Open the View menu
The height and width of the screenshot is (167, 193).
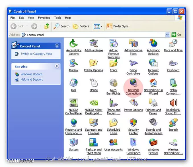click(x=31, y=18)
